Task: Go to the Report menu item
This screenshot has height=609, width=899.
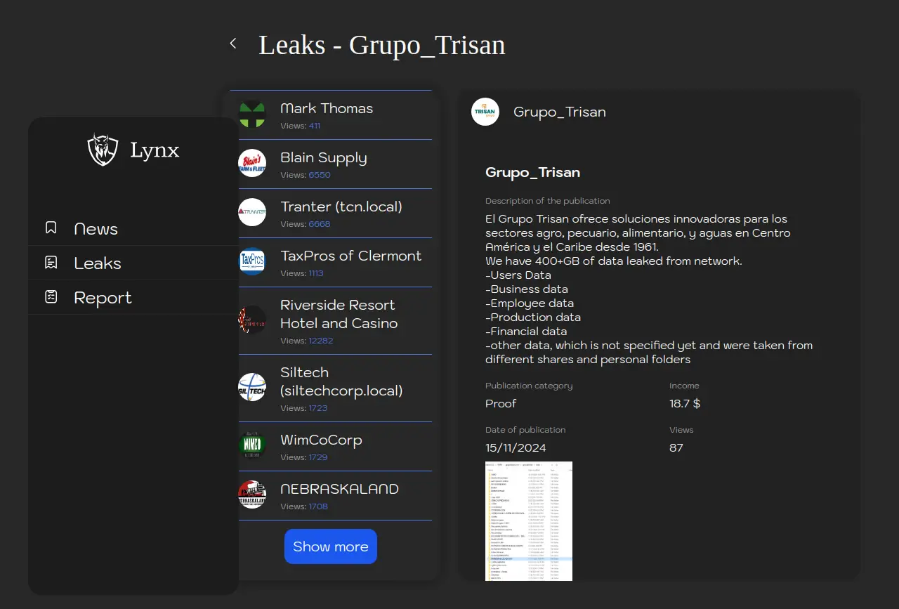Action: [103, 298]
